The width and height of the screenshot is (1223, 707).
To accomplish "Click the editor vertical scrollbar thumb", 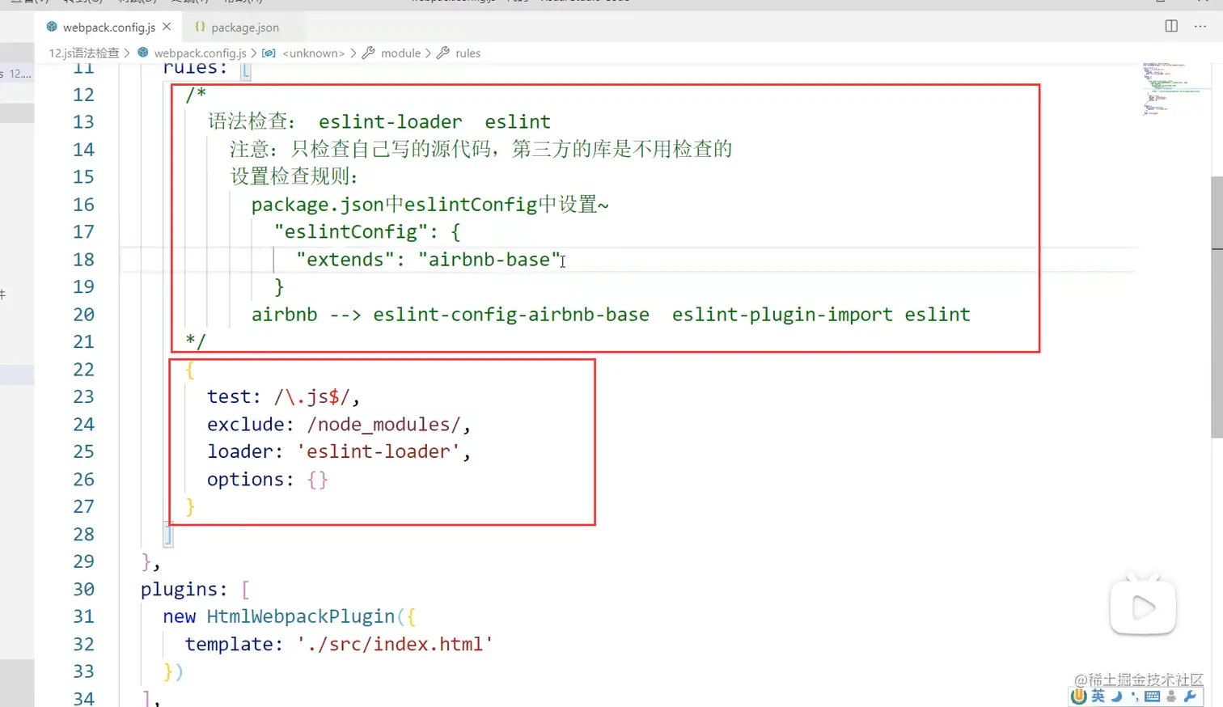I will pos(1217,307).
